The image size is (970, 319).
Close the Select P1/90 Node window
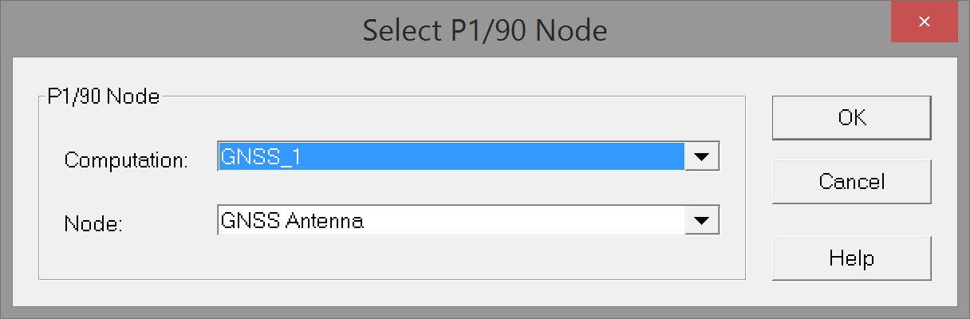924,22
